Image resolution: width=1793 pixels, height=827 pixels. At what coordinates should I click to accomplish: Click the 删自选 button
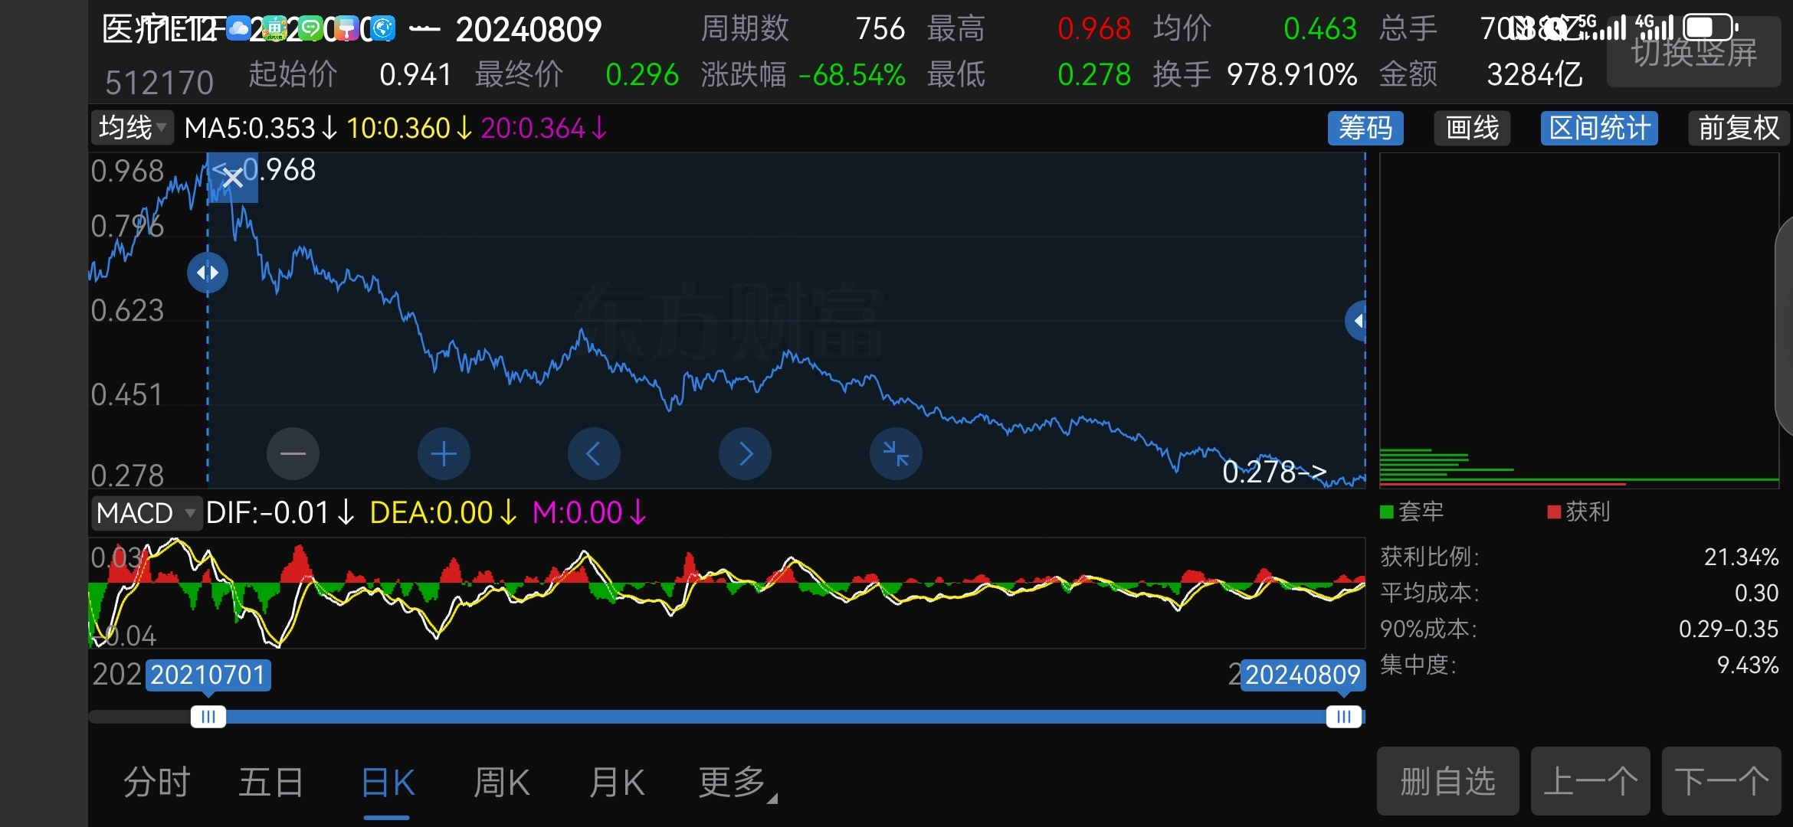1447,781
